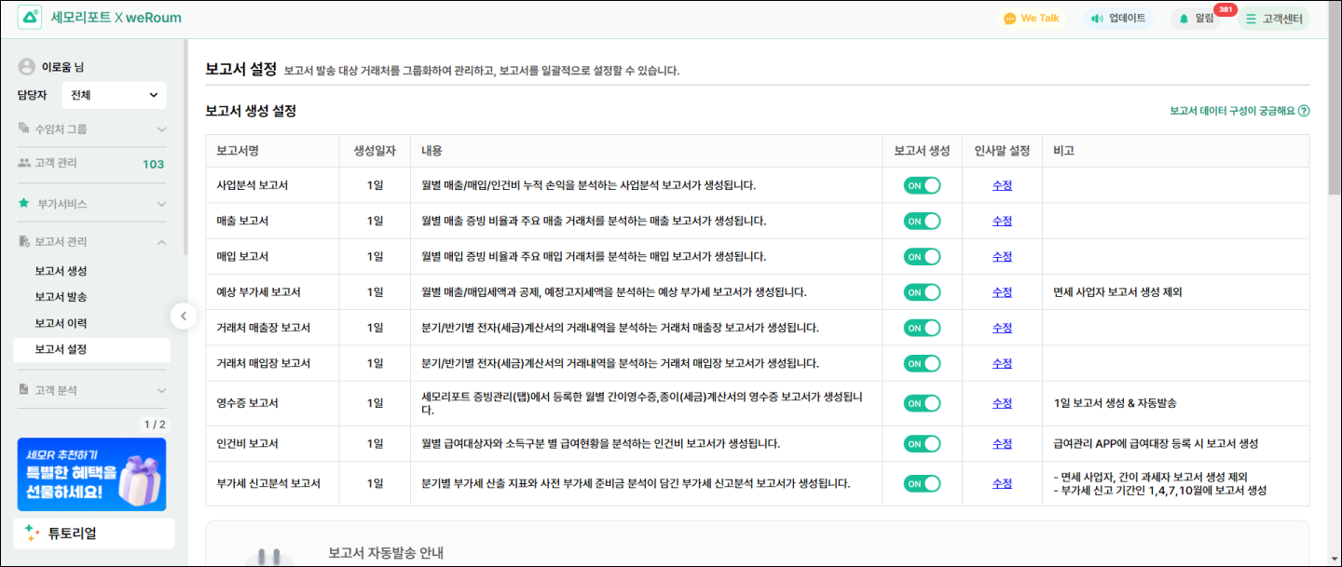The height and width of the screenshot is (567, 1342).
Task: Open the 고객센터 menu icon
Action: point(1251,19)
